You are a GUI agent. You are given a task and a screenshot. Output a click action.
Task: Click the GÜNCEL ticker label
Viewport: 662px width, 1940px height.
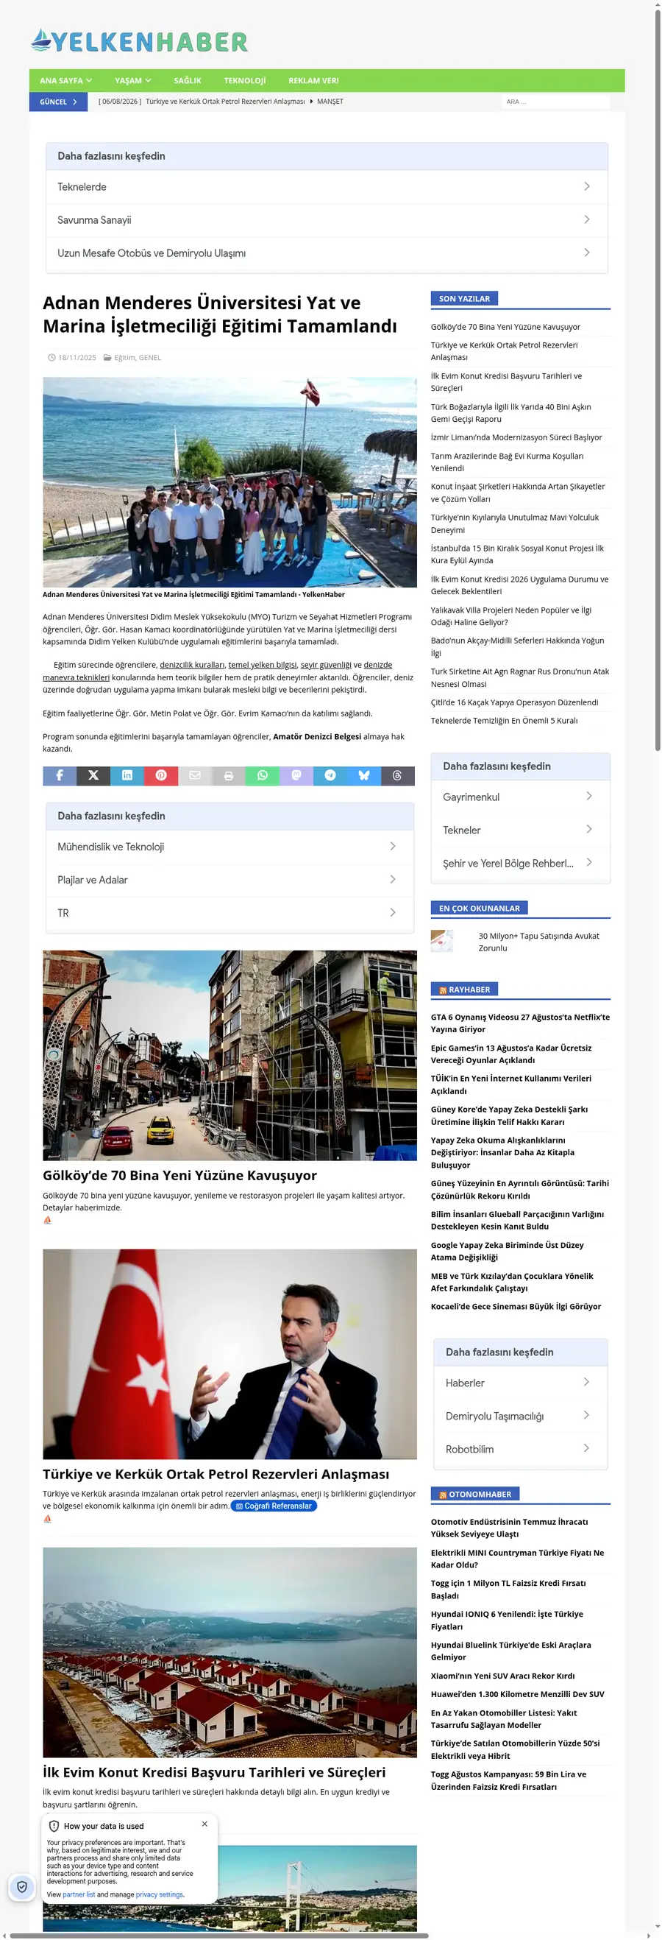coord(59,102)
